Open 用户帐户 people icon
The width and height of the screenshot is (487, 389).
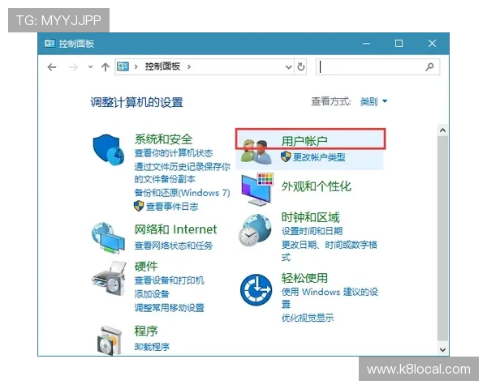(256, 152)
